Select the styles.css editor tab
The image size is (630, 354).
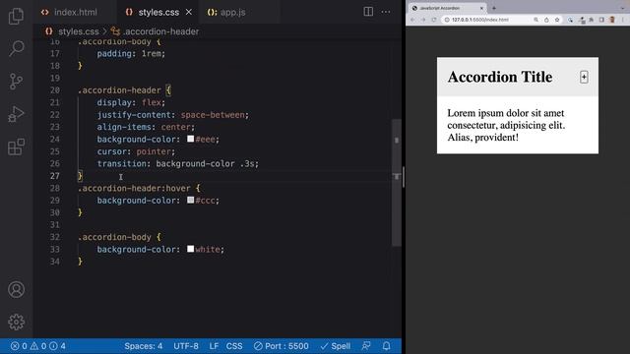158,12
